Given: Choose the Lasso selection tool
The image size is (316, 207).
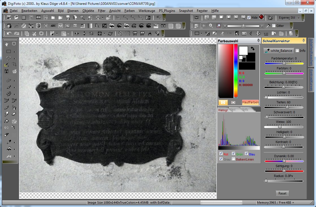Looking at the screenshot, I should [x=9, y=58].
